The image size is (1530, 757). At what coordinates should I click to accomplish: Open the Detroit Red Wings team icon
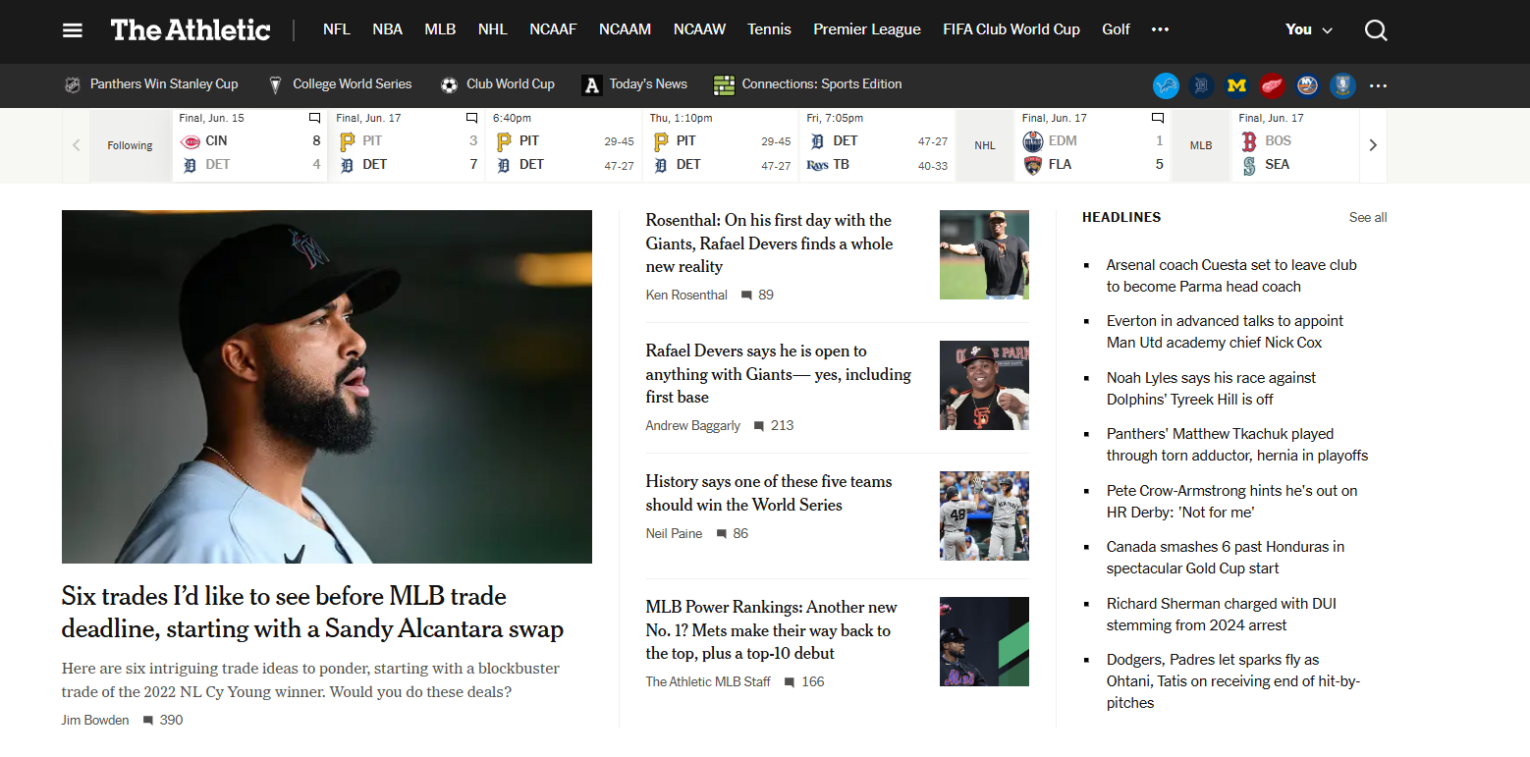point(1272,86)
